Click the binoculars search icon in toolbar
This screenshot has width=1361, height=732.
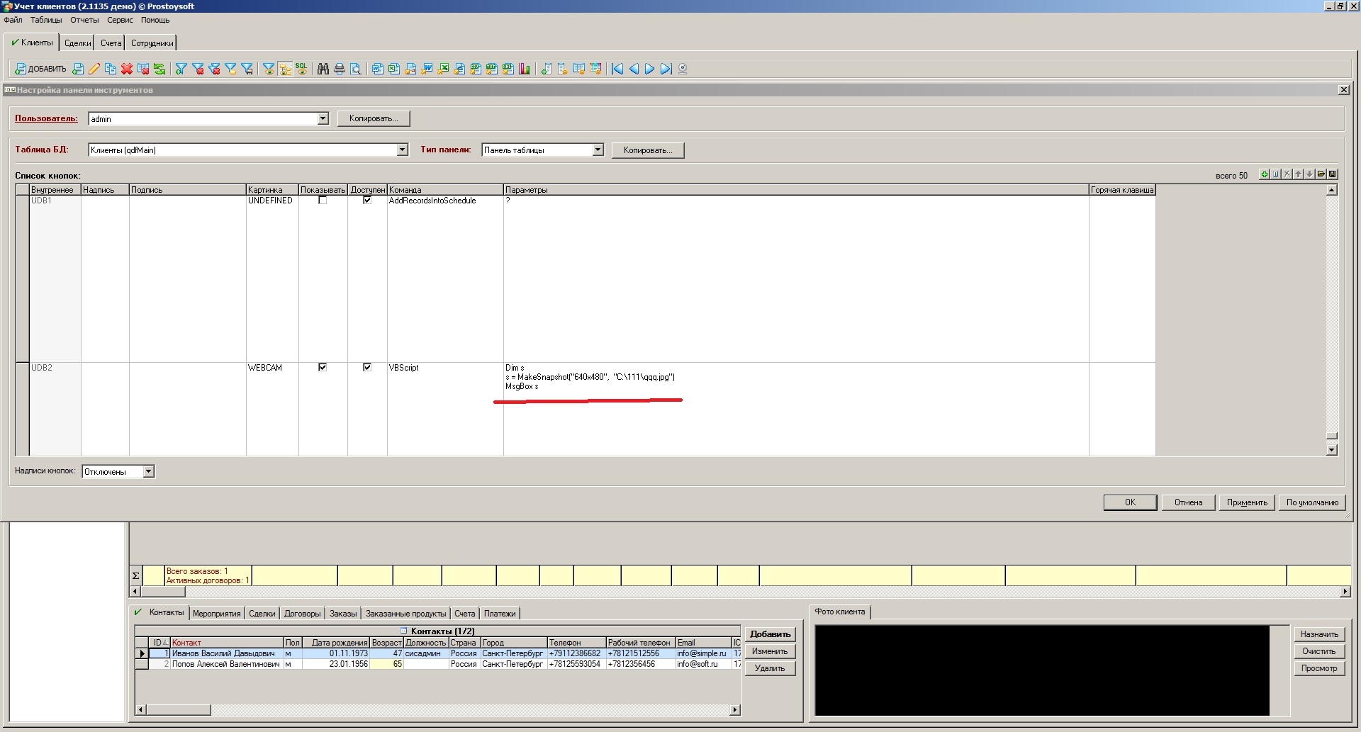tap(323, 69)
